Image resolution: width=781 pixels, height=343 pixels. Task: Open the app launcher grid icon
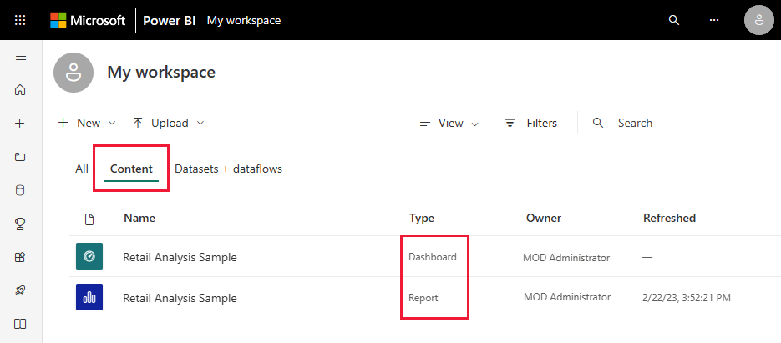tap(20, 20)
